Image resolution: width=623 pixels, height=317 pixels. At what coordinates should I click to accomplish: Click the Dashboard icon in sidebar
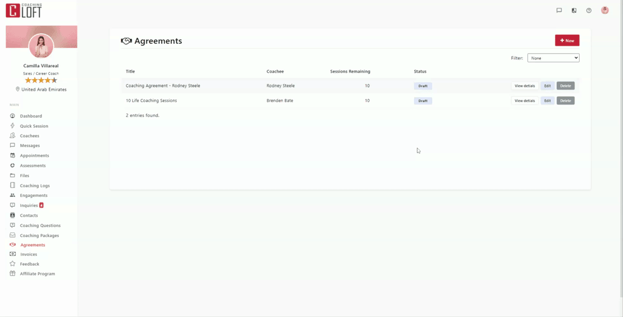point(13,116)
